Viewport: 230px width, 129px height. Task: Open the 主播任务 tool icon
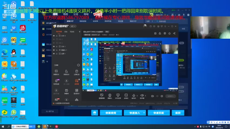(x=76, y=73)
